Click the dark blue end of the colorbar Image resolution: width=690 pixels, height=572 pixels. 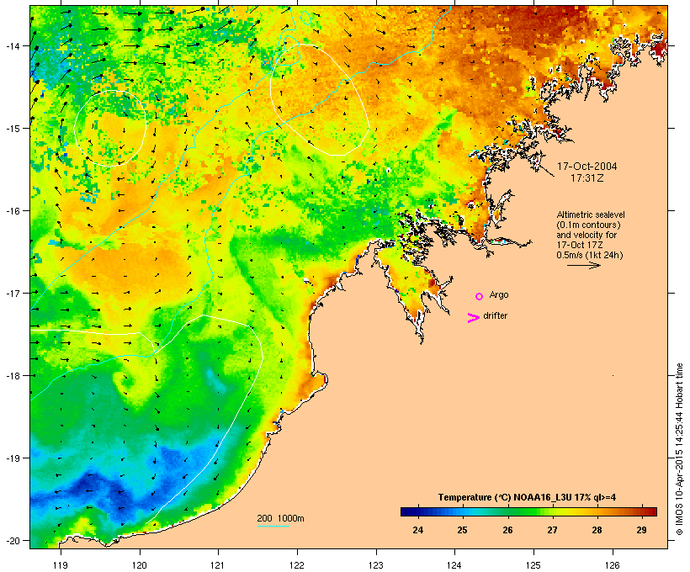pos(407,511)
